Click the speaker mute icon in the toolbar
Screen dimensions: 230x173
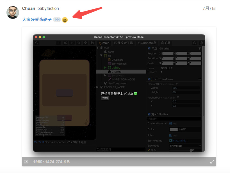tap(72, 43)
